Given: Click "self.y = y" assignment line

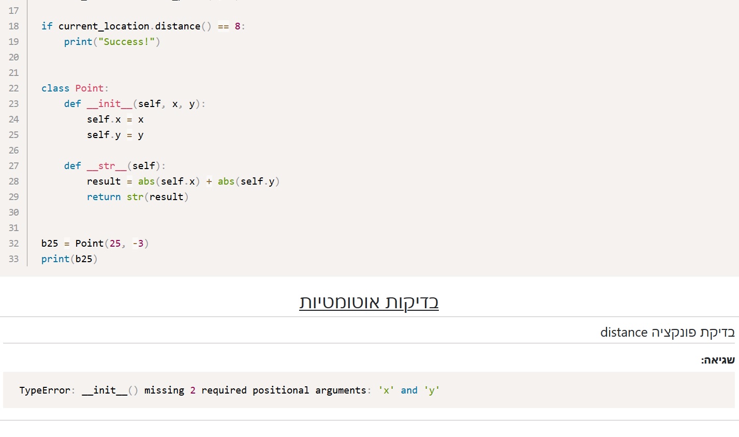Looking at the screenshot, I should pos(115,134).
